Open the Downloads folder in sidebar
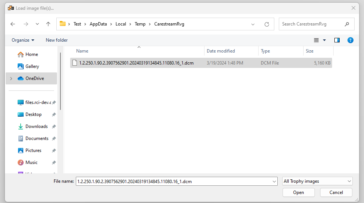The height and width of the screenshot is (203, 364). coord(36,126)
